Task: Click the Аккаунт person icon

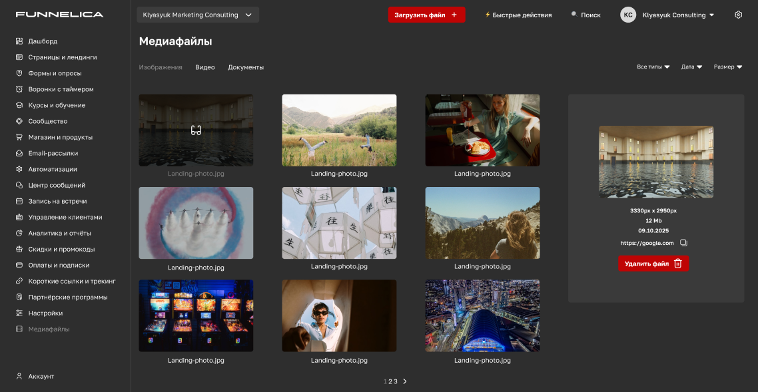Action: (19, 376)
